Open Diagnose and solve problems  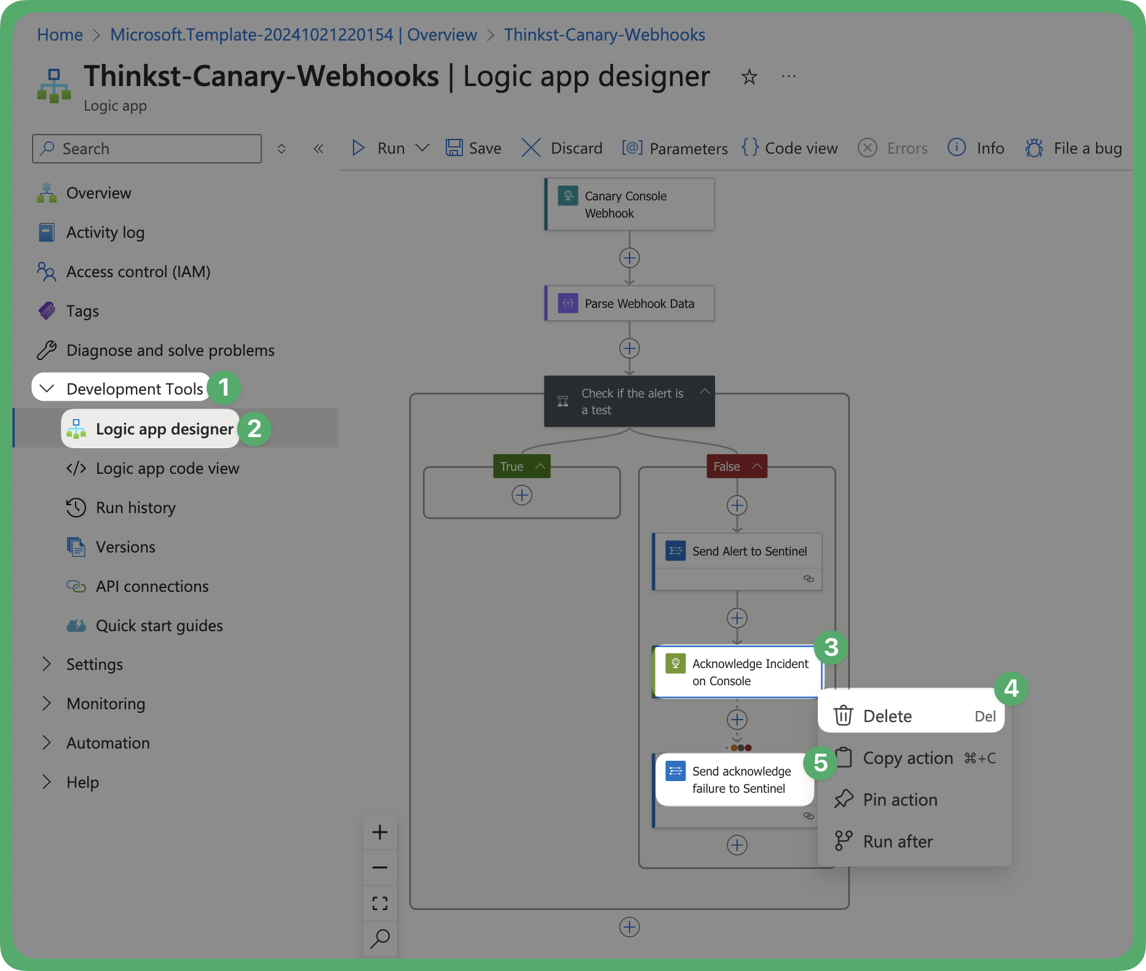click(170, 350)
